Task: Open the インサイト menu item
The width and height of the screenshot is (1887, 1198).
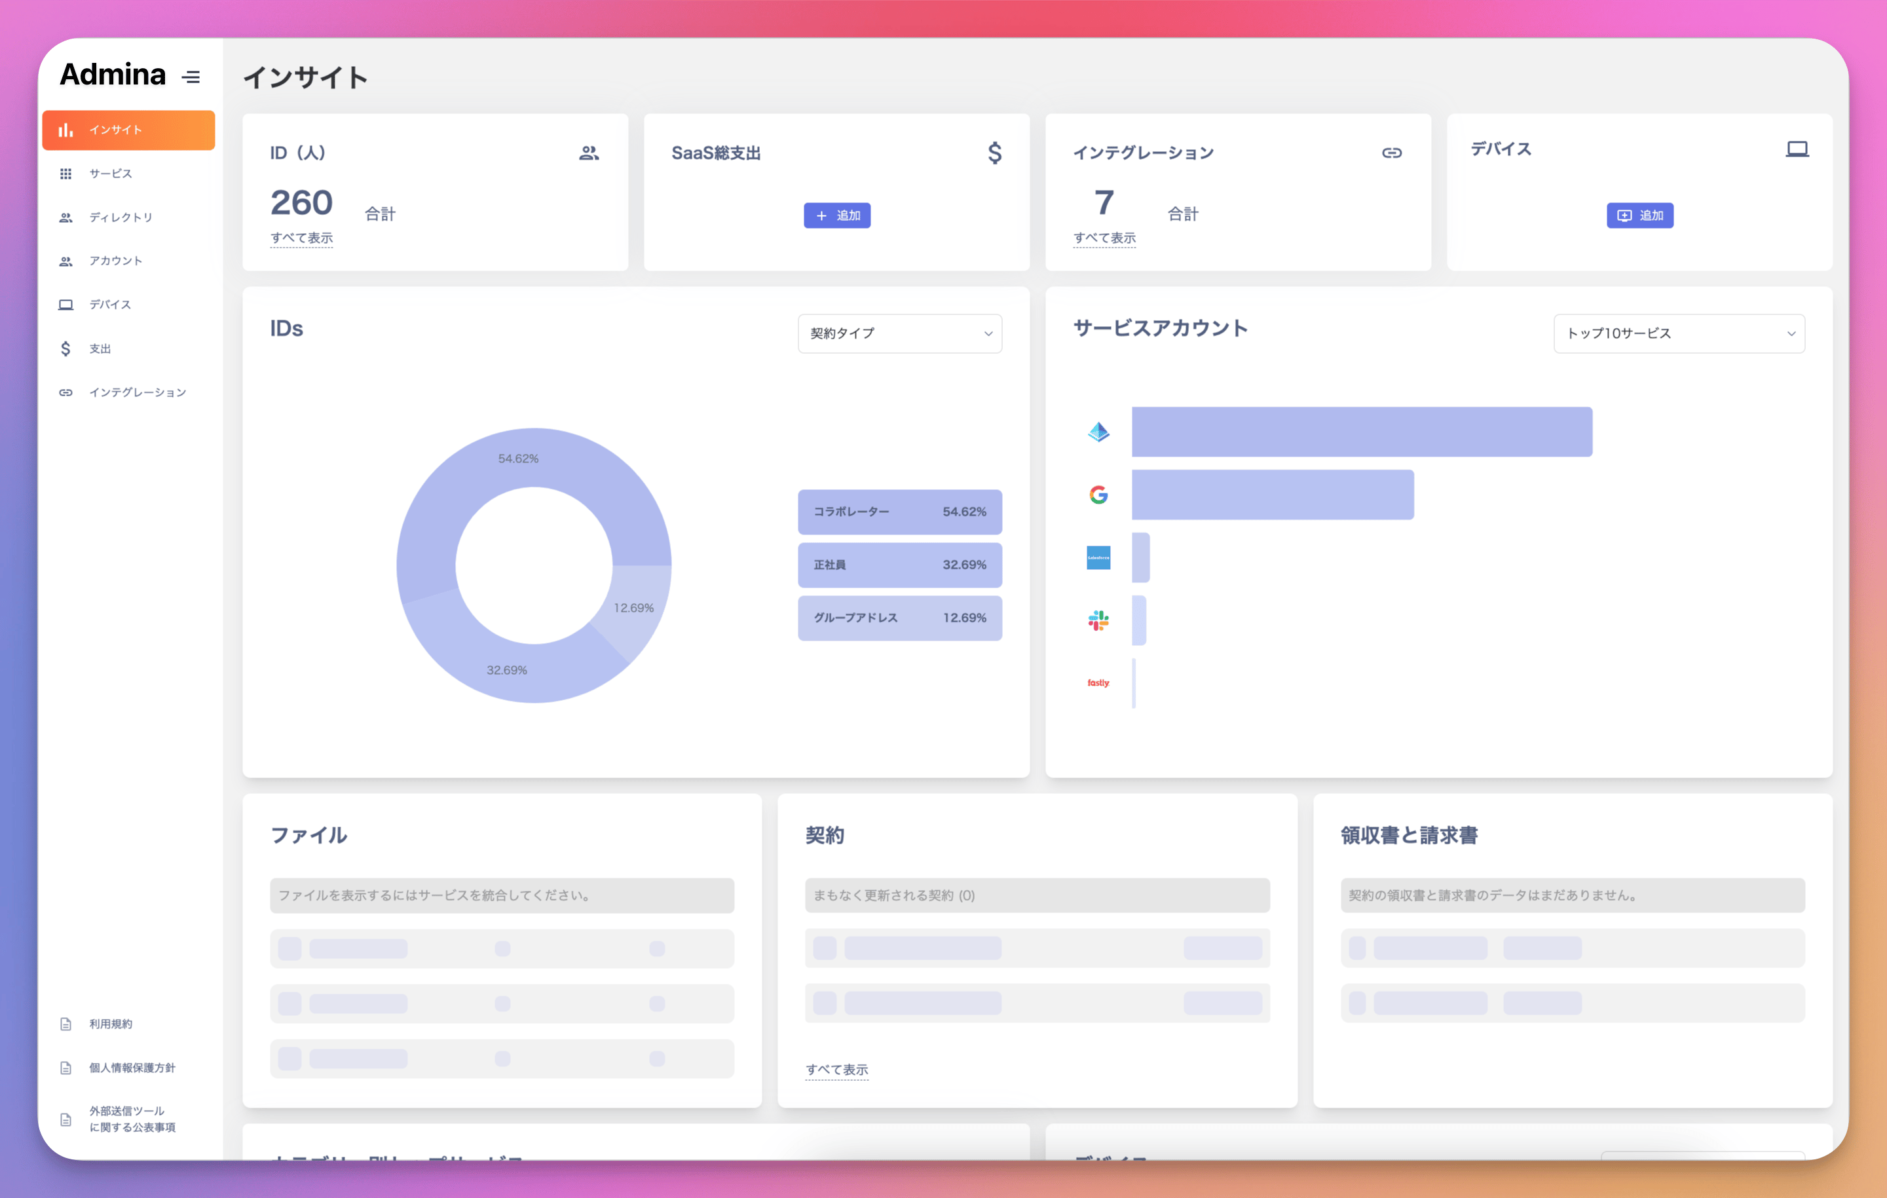Action: click(128, 130)
